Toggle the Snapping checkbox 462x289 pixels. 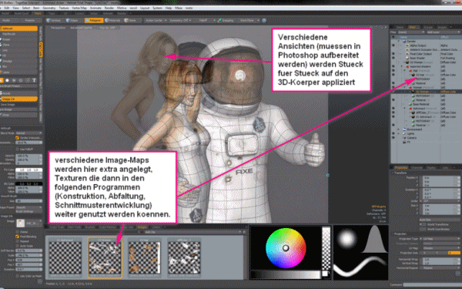point(219,20)
